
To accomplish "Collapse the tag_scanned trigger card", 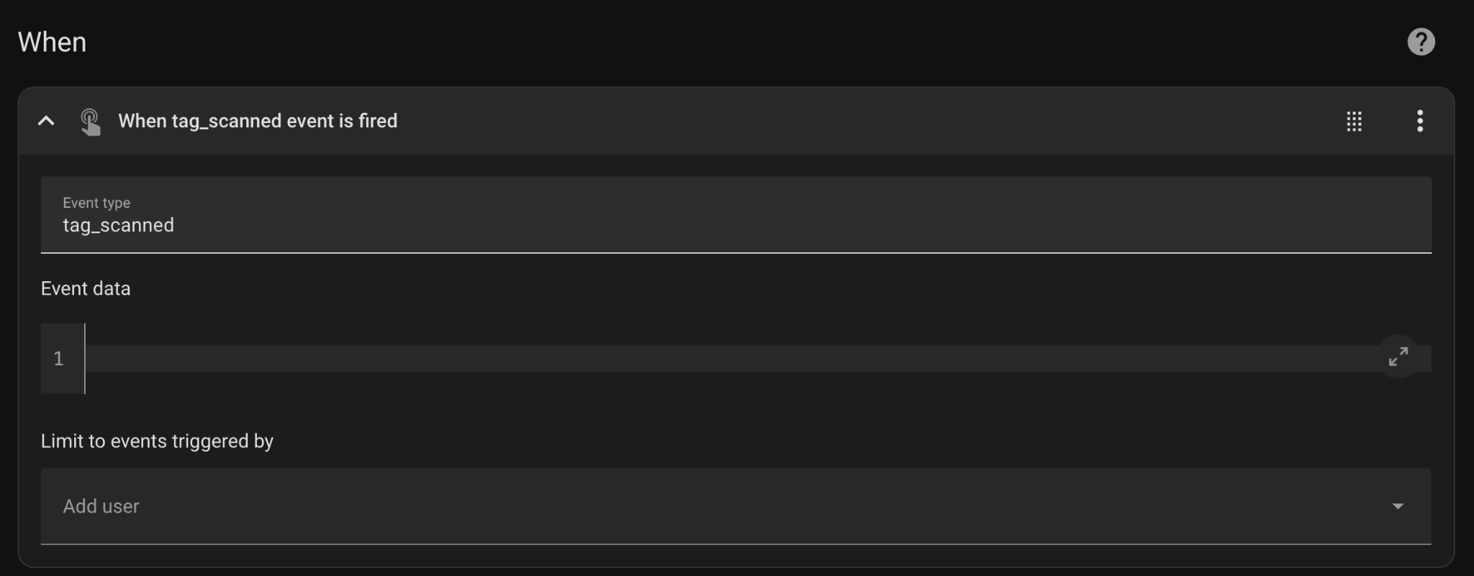I will pyautogui.click(x=46, y=121).
